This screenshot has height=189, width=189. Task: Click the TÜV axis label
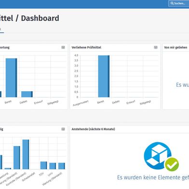[x=41, y=174]
